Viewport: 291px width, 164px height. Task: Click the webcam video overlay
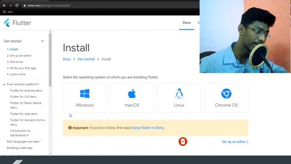point(245,36)
